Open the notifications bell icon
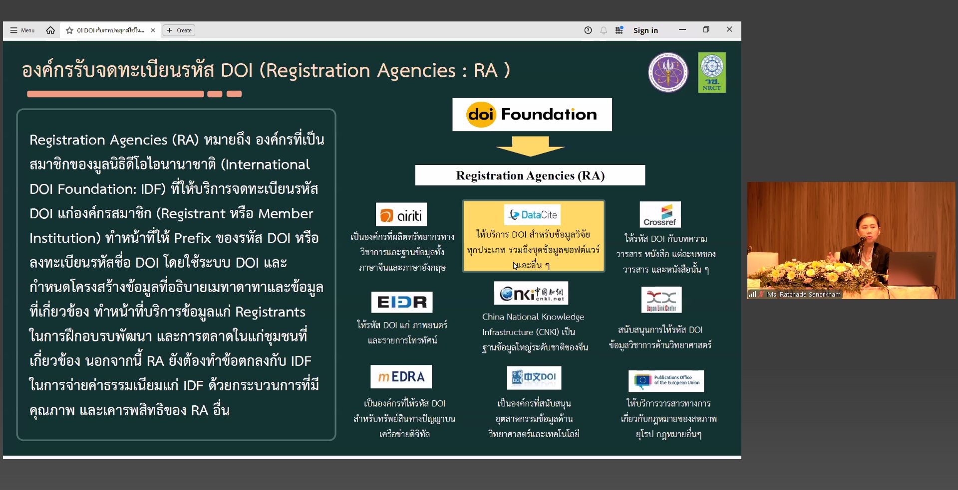The height and width of the screenshot is (490, 958). tap(603, 30)
